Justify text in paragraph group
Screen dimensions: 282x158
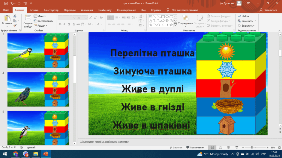pyautogui.click(x=123, y=24)
